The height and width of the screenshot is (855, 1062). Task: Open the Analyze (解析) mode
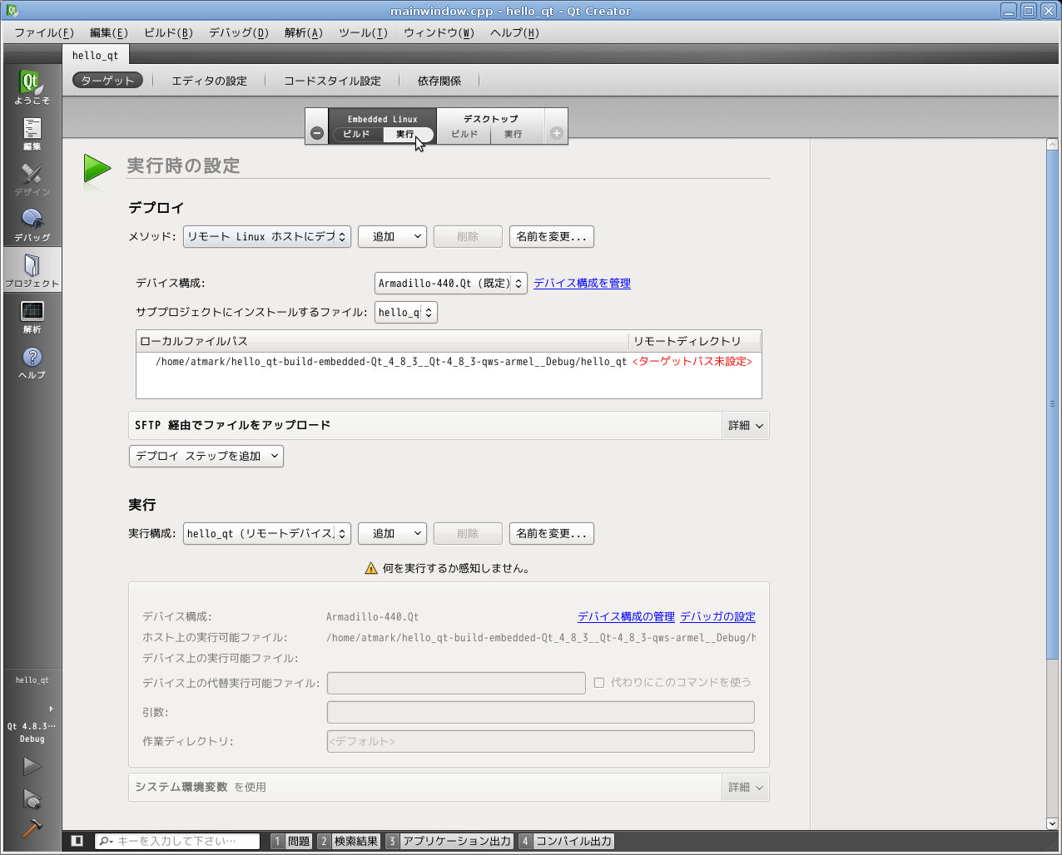(x=32, y=316)
